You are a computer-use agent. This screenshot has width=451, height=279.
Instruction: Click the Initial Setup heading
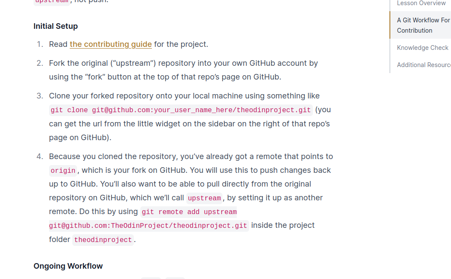click(56, 26)
